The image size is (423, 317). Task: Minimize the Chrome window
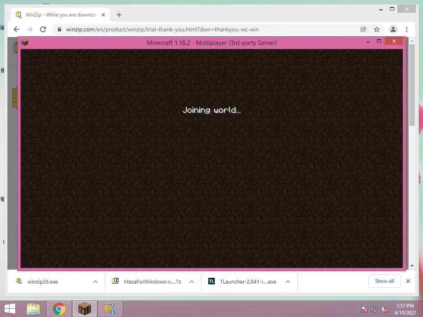[x=380, y=9]
